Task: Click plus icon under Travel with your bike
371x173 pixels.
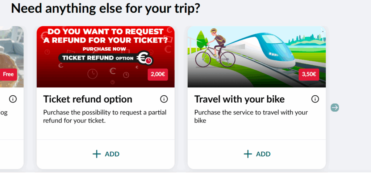Action: click(x=248, y=154)
